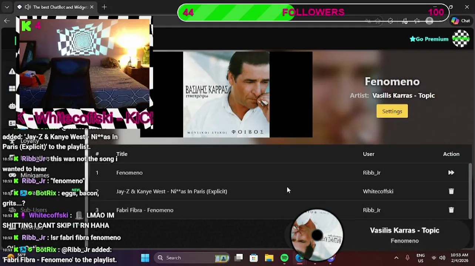Viewport: 475px width, 266px height.
Task: Open browser extensions puzzle icon
Action: point(390,21)
